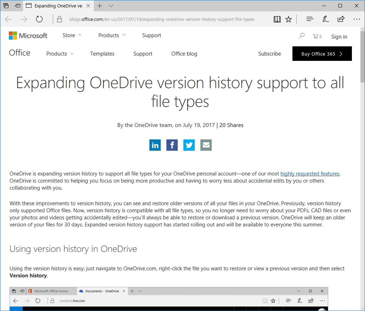This screenshot has height=311, width=365.
Task: Open the shopping cart
Action: (317, 36)
